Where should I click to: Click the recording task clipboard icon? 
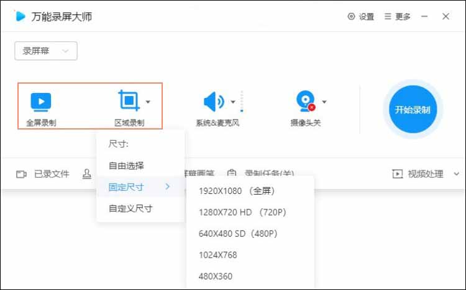[232, 173]
